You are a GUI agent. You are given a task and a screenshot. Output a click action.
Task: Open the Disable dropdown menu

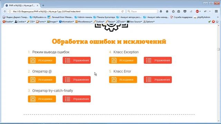tap(8, 22)
